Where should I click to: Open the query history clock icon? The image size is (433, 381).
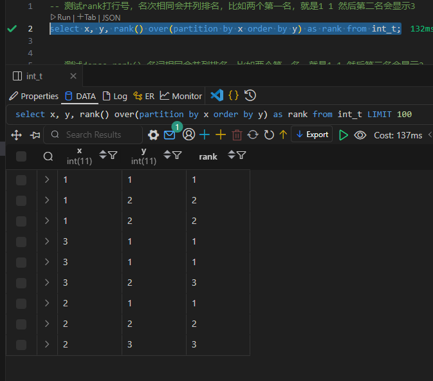[x=250, y=96]
